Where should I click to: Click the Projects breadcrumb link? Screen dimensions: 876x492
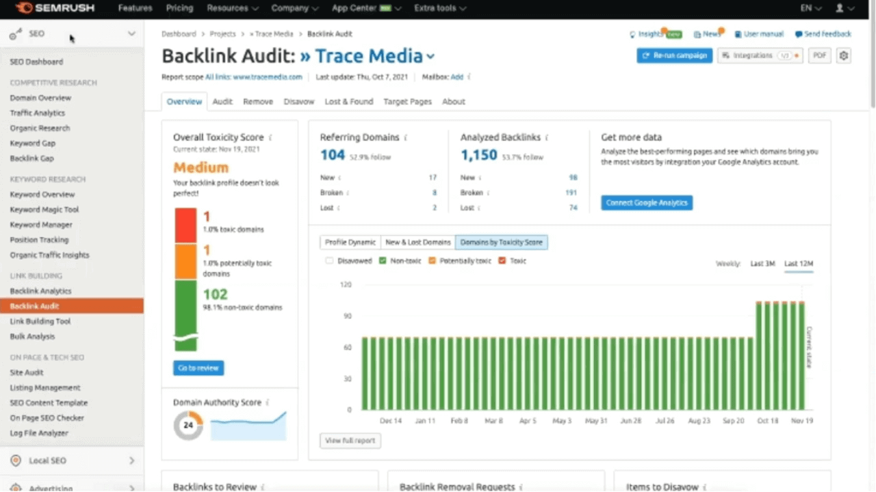pyautogui.click(x=222, y=34)
